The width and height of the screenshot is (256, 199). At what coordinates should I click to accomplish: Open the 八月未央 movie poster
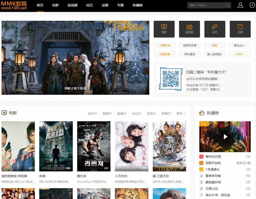coord(131,146)
